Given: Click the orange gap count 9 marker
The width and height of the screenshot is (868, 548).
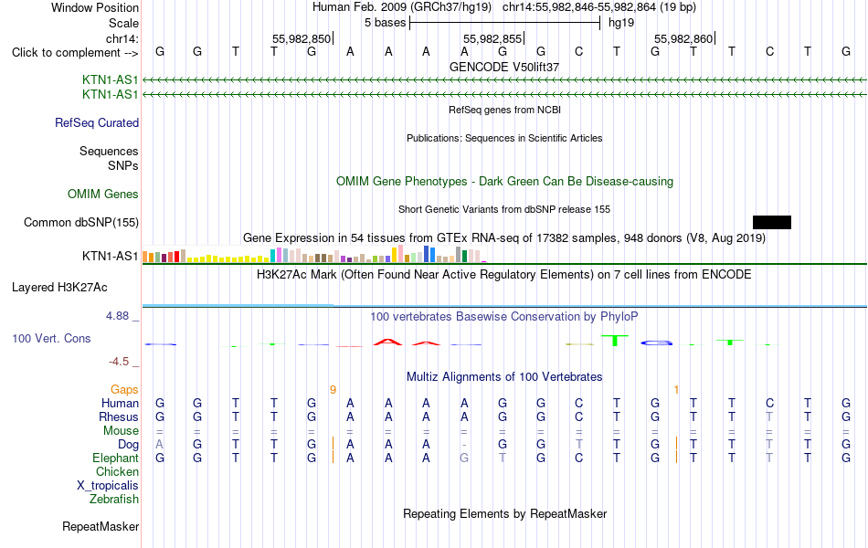Looking at the screenshot, I should pos(333,390).
